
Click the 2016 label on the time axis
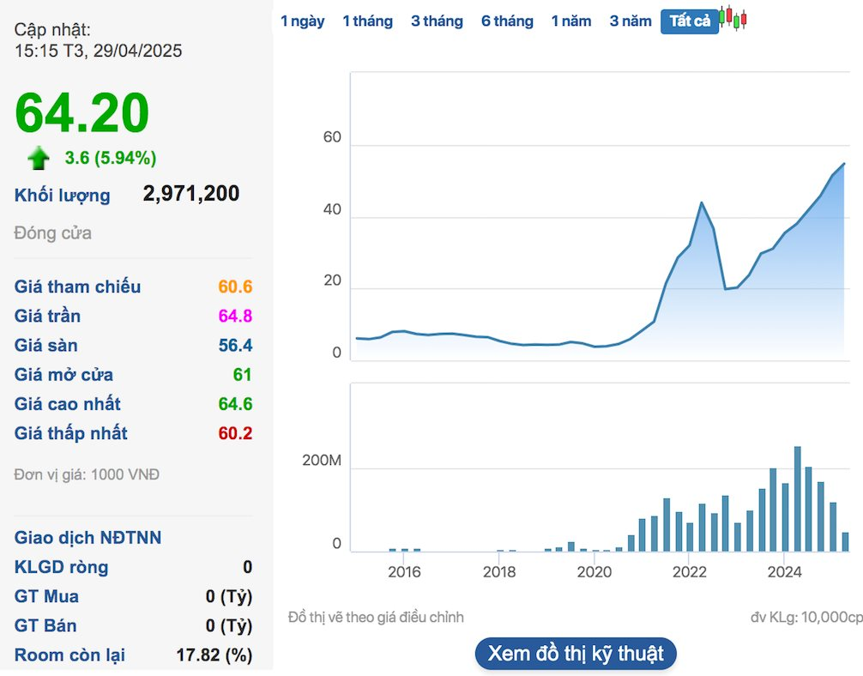pos(404,572)
